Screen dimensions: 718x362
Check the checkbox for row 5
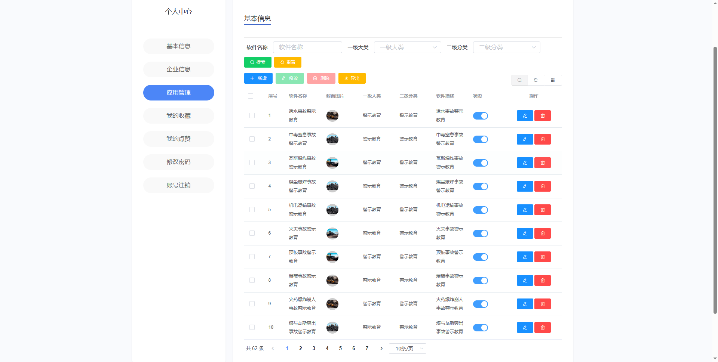click(x=252, y=210)
